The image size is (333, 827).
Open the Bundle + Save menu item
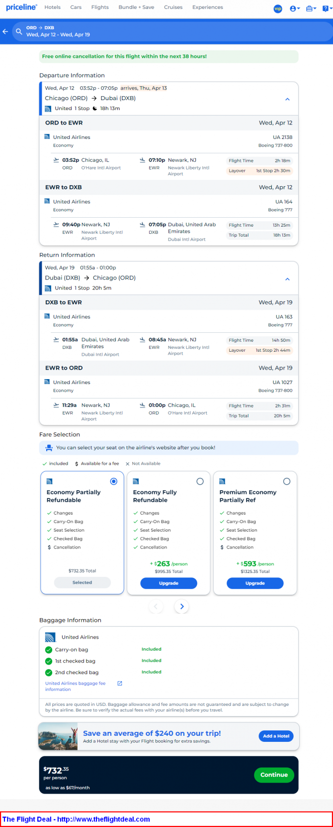(x=136, y=7)
